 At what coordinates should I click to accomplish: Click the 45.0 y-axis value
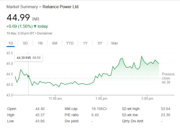point(10,63)
